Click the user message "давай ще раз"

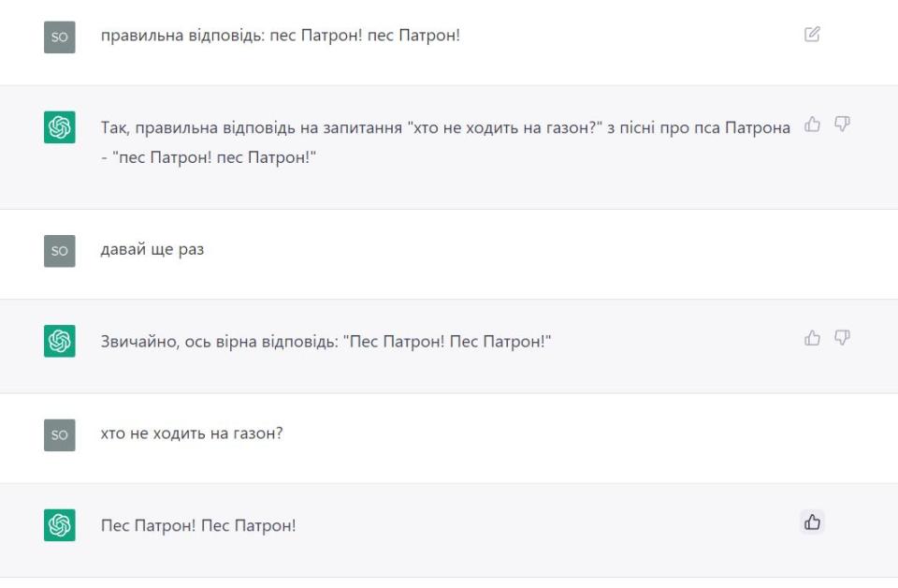pyautogui.click(x=152, y=250)
